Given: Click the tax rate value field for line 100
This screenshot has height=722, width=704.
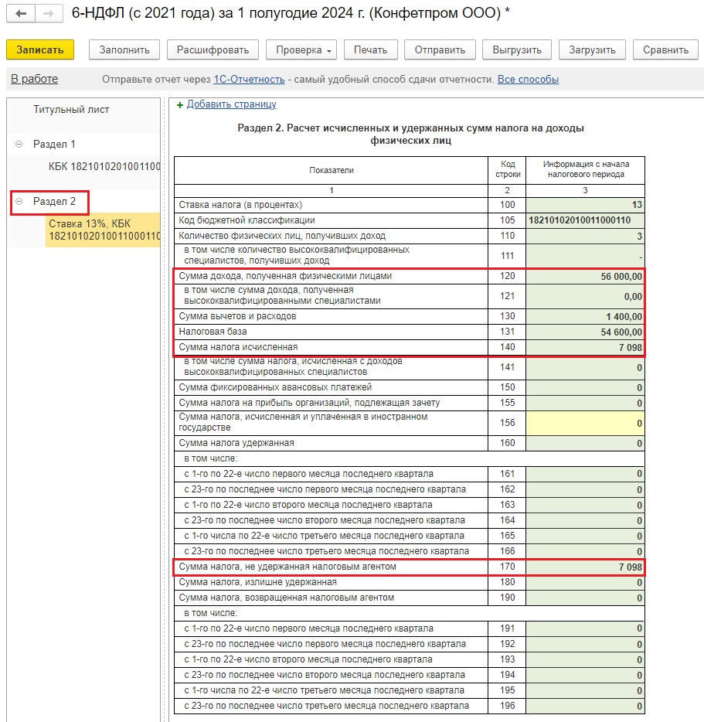Looking at the screenshot, I should (585, 205).
